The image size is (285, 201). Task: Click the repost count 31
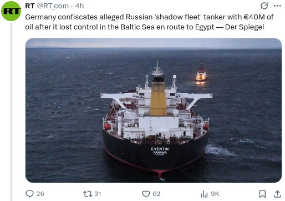(98, 194)
